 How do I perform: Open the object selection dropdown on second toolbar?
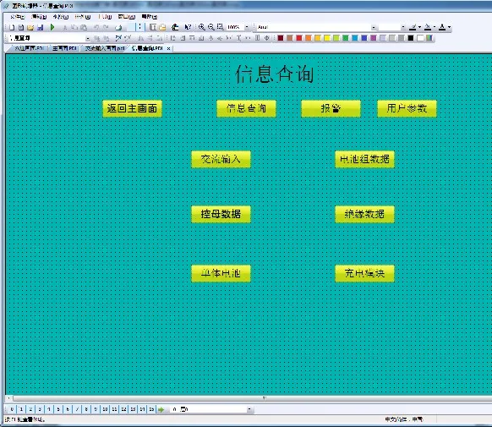[x=88, y=38]
